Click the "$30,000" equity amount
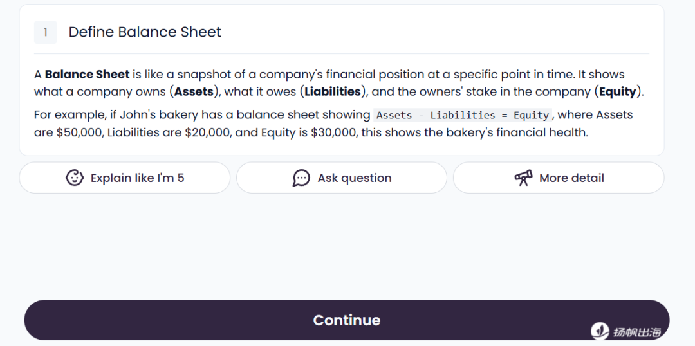The image size is (695, 346). (332, 132)
